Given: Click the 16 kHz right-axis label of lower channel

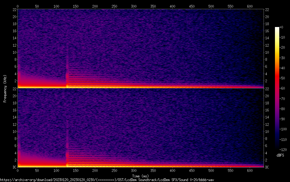Looking at the screenshot, I should [x=267, y=110].
